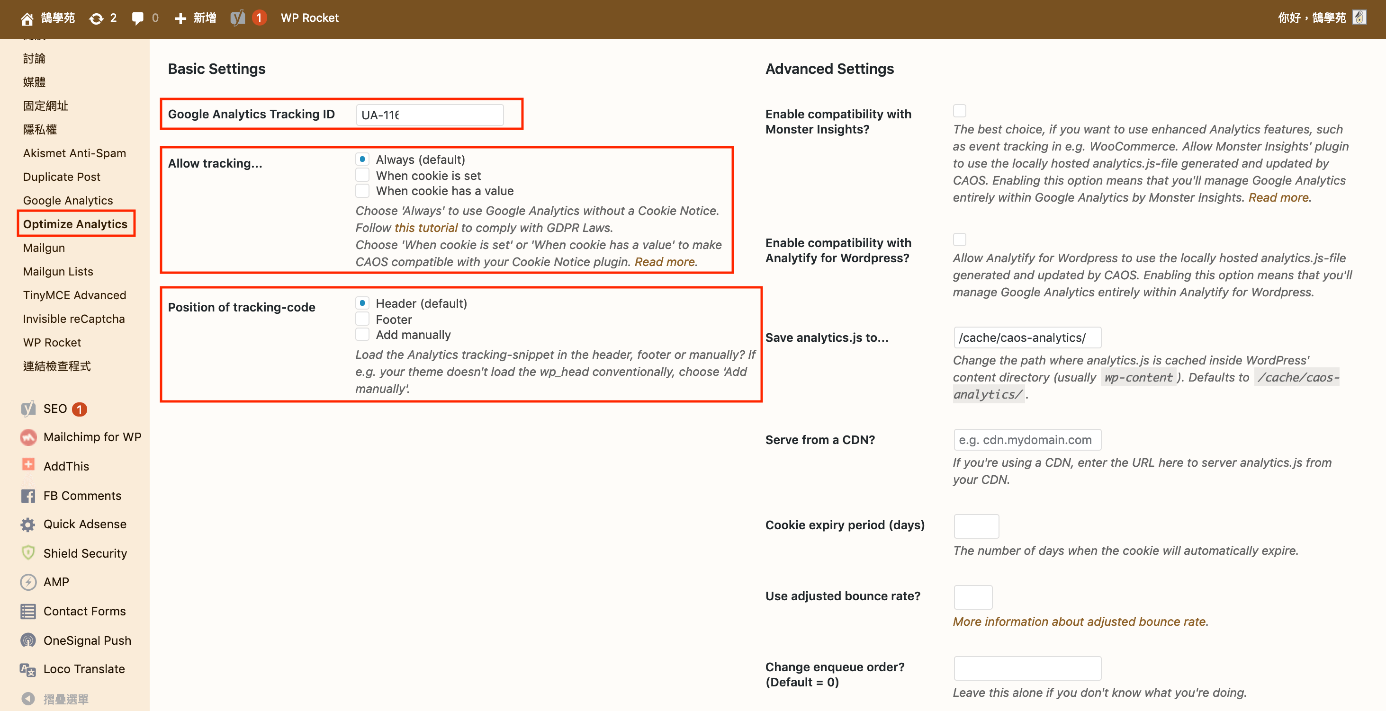Focus the Cookie expiry period field
The height and width of the screenshot is (711, 1386).
[x=977, y=526]
